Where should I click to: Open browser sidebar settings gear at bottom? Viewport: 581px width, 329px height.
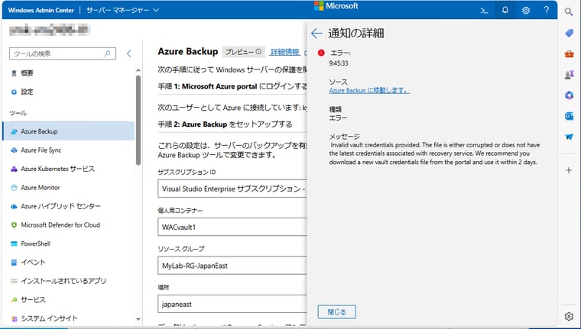pyautogui.click(x=569, y=317)
